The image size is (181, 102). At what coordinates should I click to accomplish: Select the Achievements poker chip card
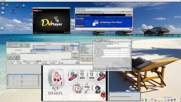click(x=78, y=88)
